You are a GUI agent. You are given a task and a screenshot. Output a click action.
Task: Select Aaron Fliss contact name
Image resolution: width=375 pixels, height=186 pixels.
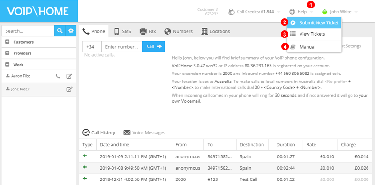pos(21,76)
